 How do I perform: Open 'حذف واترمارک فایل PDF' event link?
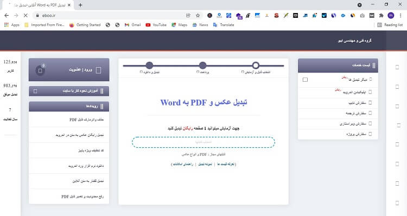click(86, 120)
